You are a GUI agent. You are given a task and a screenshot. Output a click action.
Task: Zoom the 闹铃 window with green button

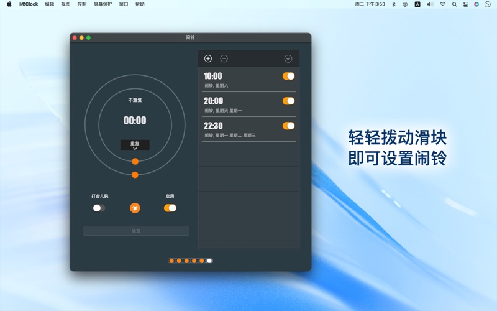point(89,38)
